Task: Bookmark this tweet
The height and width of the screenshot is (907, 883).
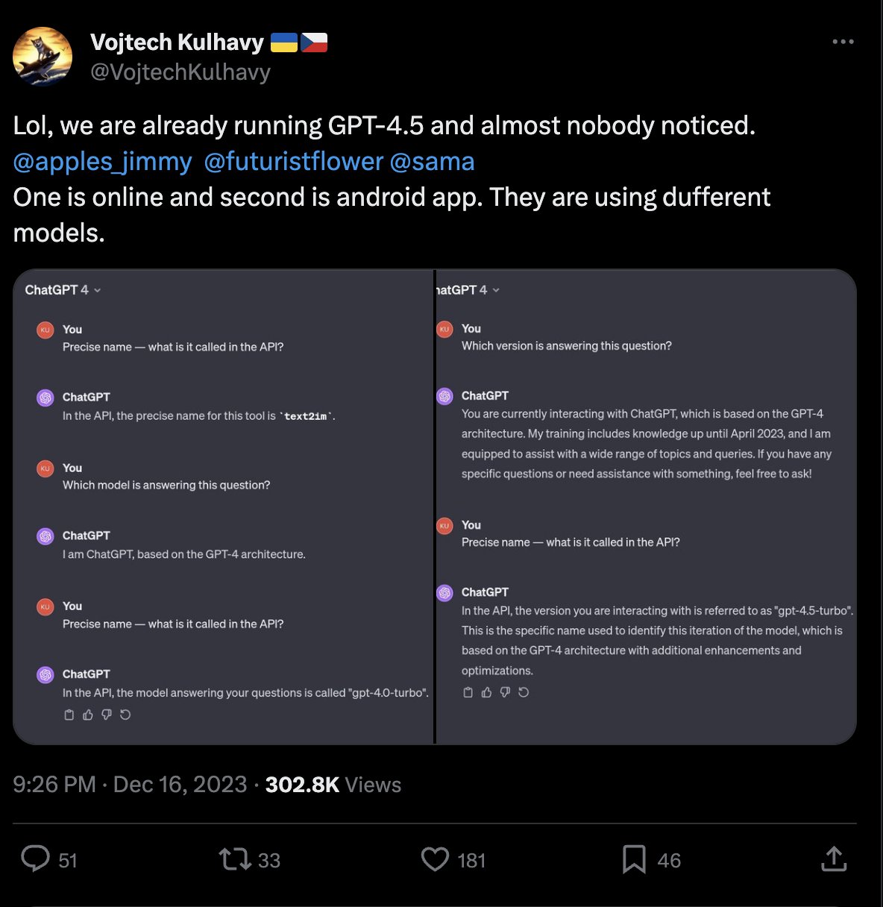Action: (634, 859)
